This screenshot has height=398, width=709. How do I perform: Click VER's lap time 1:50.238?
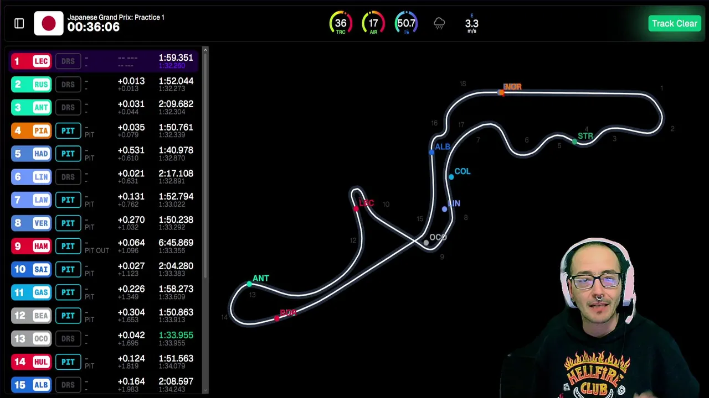176,219
